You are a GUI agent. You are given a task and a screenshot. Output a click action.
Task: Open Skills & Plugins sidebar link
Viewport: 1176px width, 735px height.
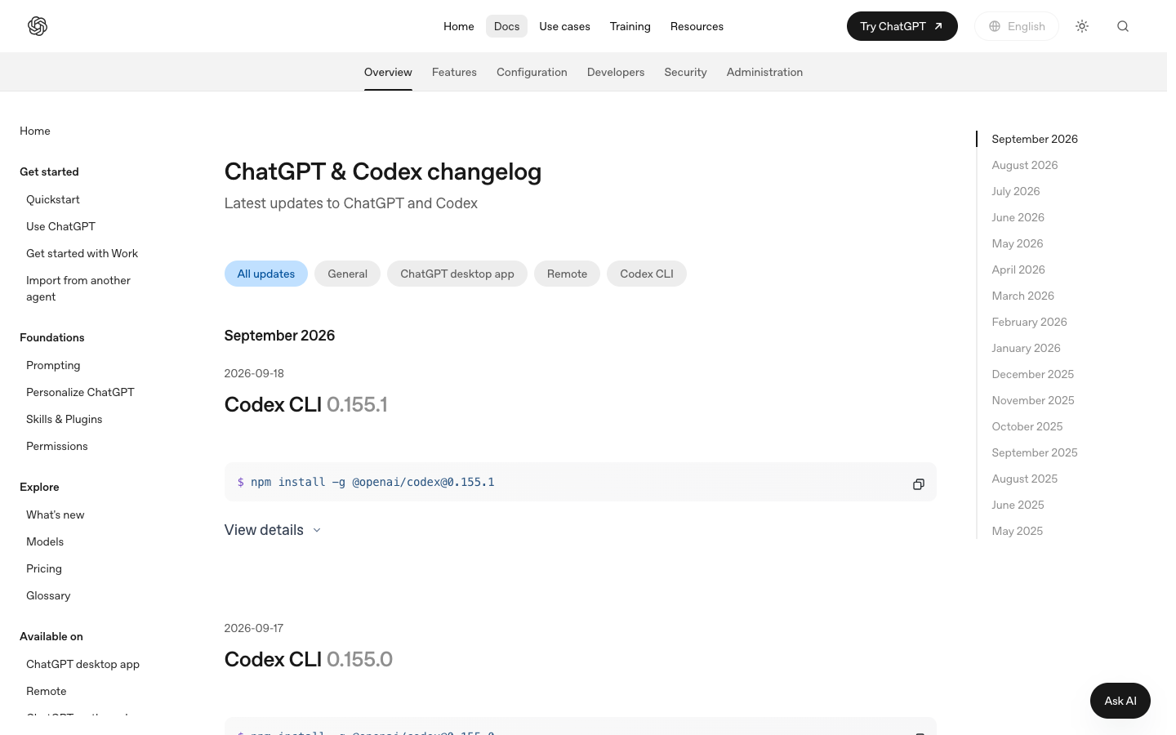click(x=64, y=419)
